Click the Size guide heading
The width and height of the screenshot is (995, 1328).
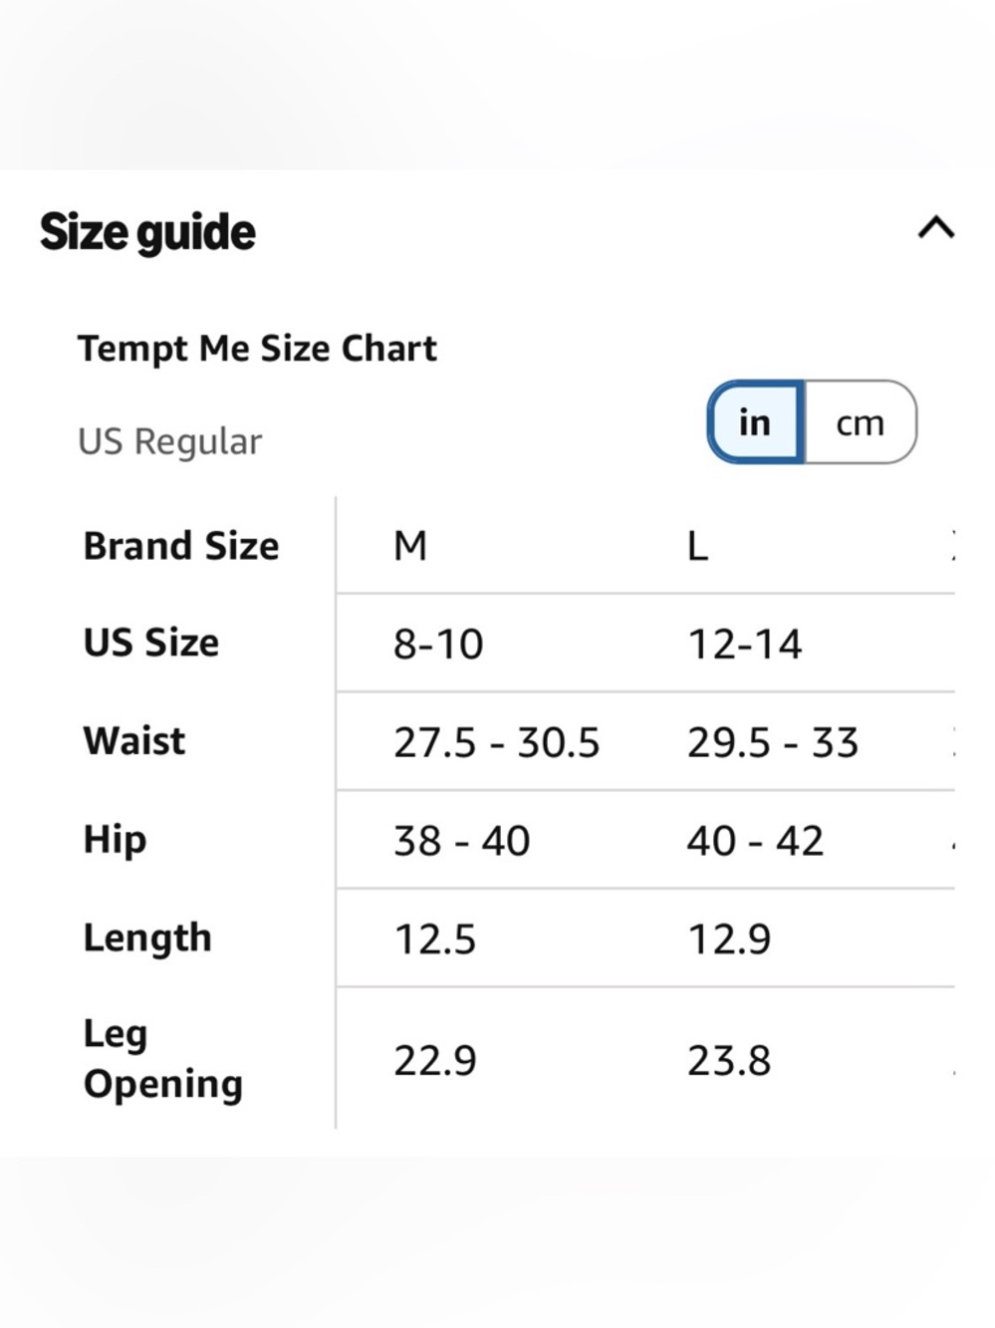click(147, 232)
